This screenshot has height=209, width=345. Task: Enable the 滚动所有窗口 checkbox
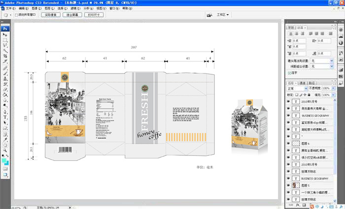16,15
